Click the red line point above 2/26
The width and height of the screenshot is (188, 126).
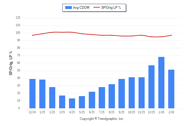pyautogui.click(x=171, y=35)
